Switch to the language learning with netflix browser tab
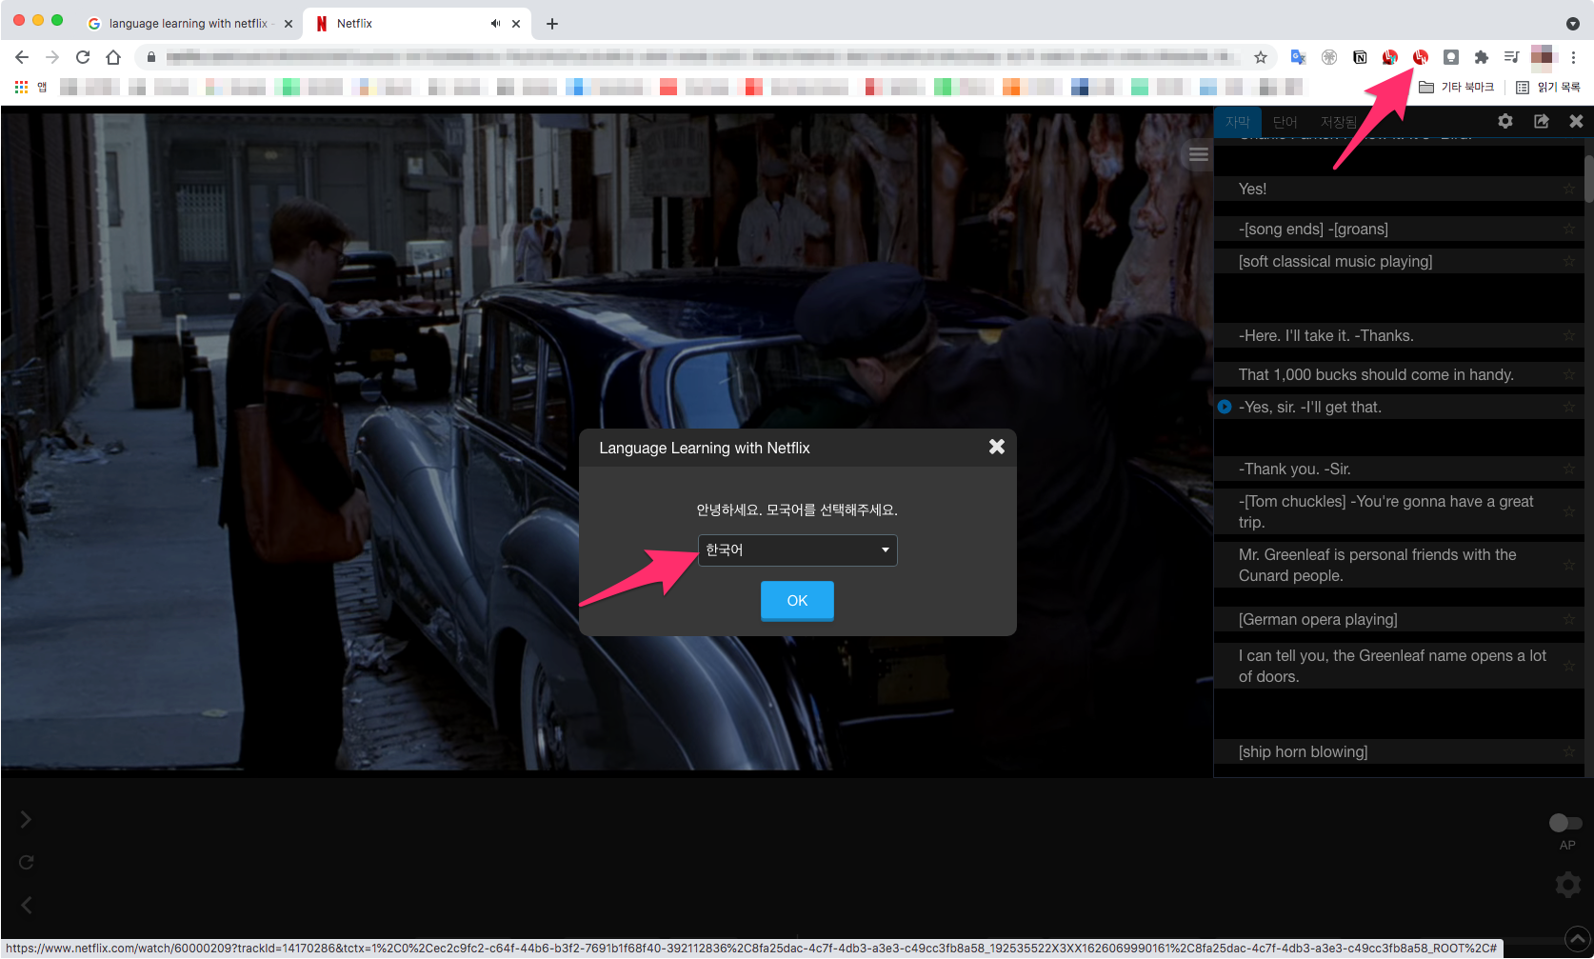 point(188,24)
